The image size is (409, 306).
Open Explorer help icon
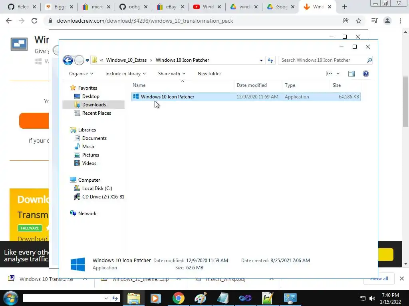pos(366,74)
